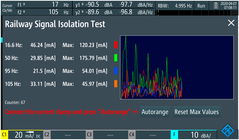This screenshot has height=140, width=239.
Task: Click the -97.7 dBA/Hz value
Action: tap(136, 5)
